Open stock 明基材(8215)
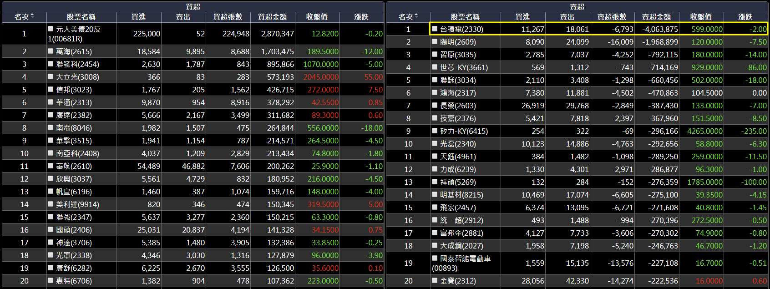The image size is (770, 289). coord(461,194)
